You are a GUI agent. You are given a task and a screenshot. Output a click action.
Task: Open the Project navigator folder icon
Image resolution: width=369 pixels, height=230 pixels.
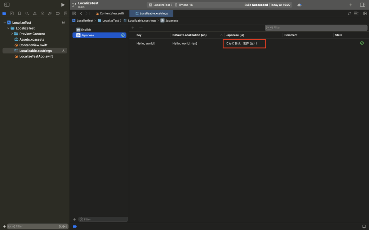[4, 13]
